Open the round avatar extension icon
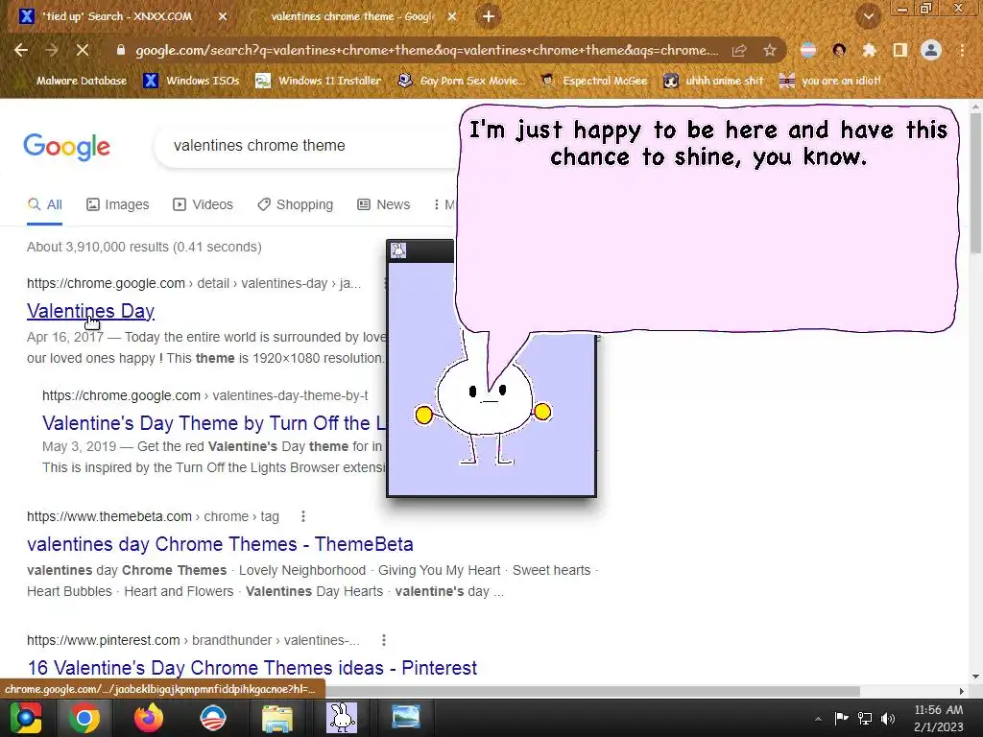The height and width of the screenshot is (737, 983). coord(839,50)
